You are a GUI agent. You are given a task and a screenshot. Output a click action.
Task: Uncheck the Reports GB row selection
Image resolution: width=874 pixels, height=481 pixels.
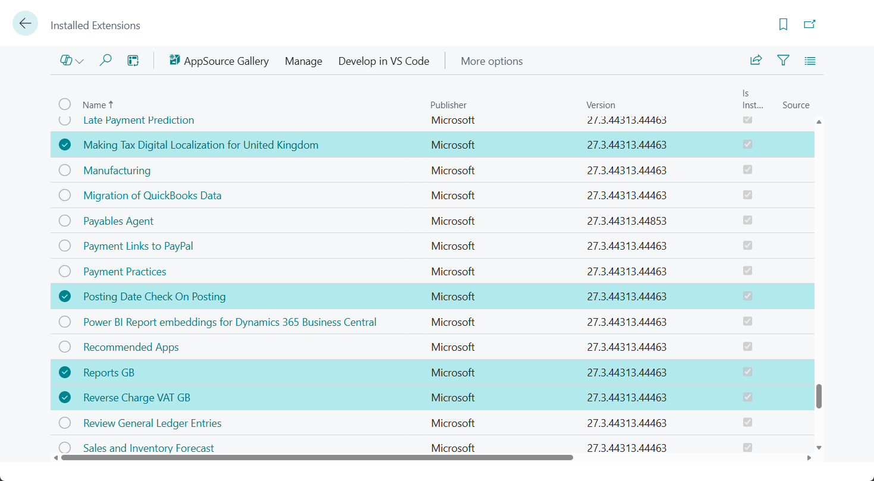(x=65, y=372)
